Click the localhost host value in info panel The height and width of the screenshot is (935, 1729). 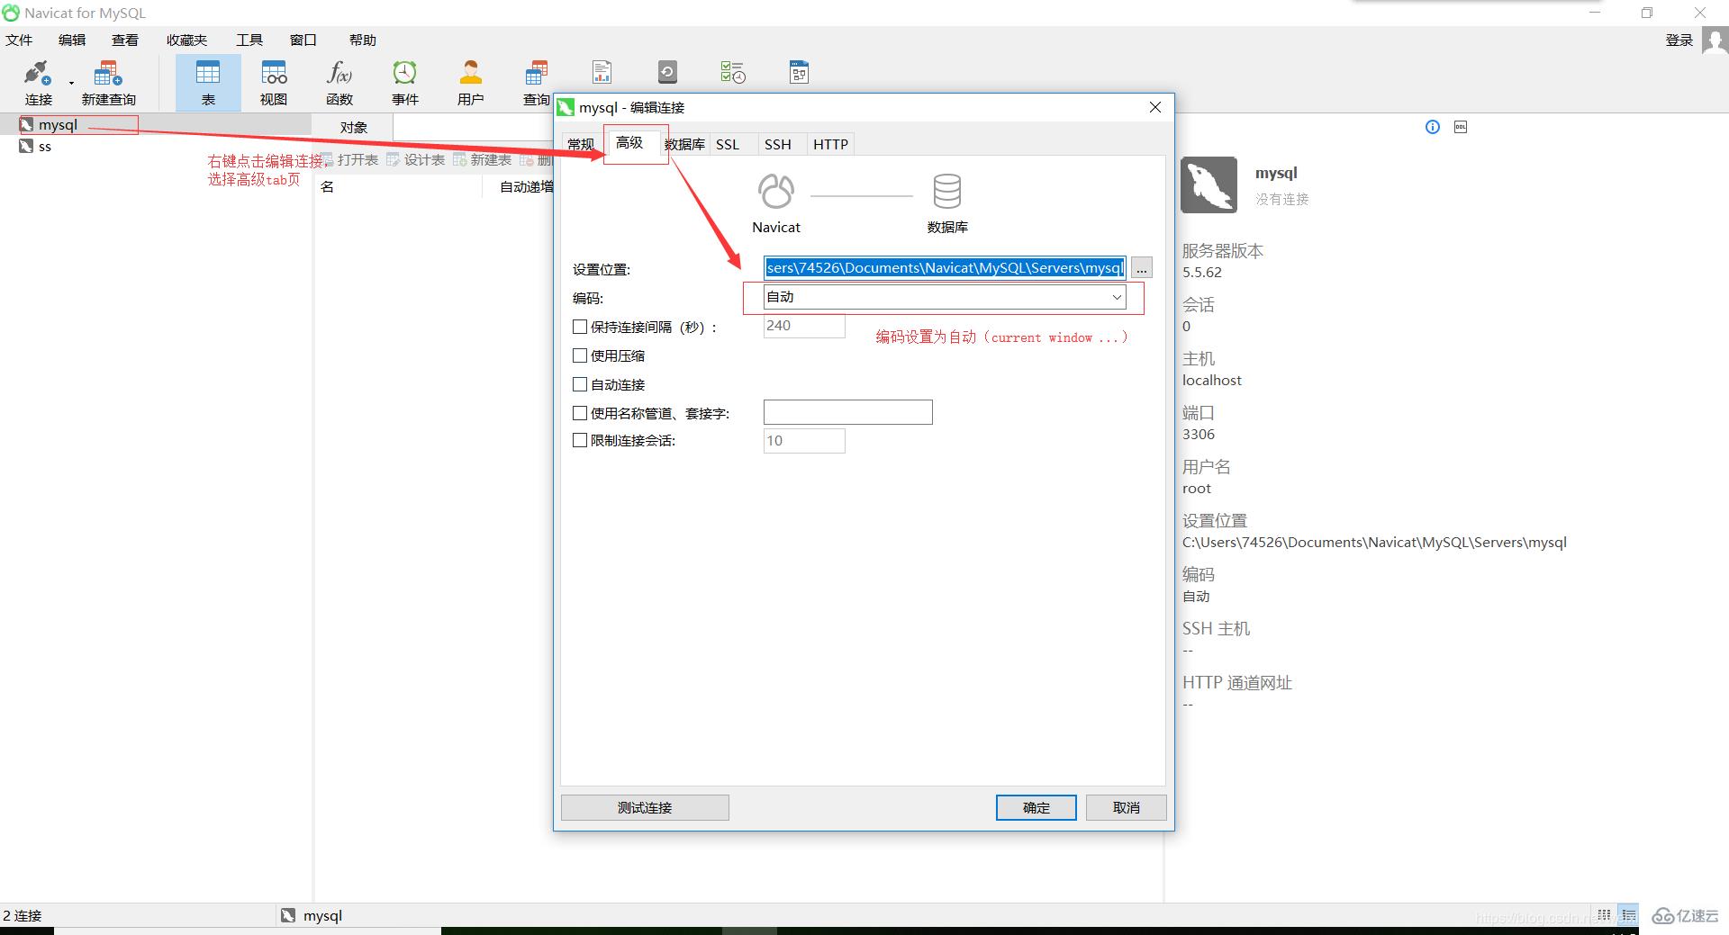(1211, 381)
